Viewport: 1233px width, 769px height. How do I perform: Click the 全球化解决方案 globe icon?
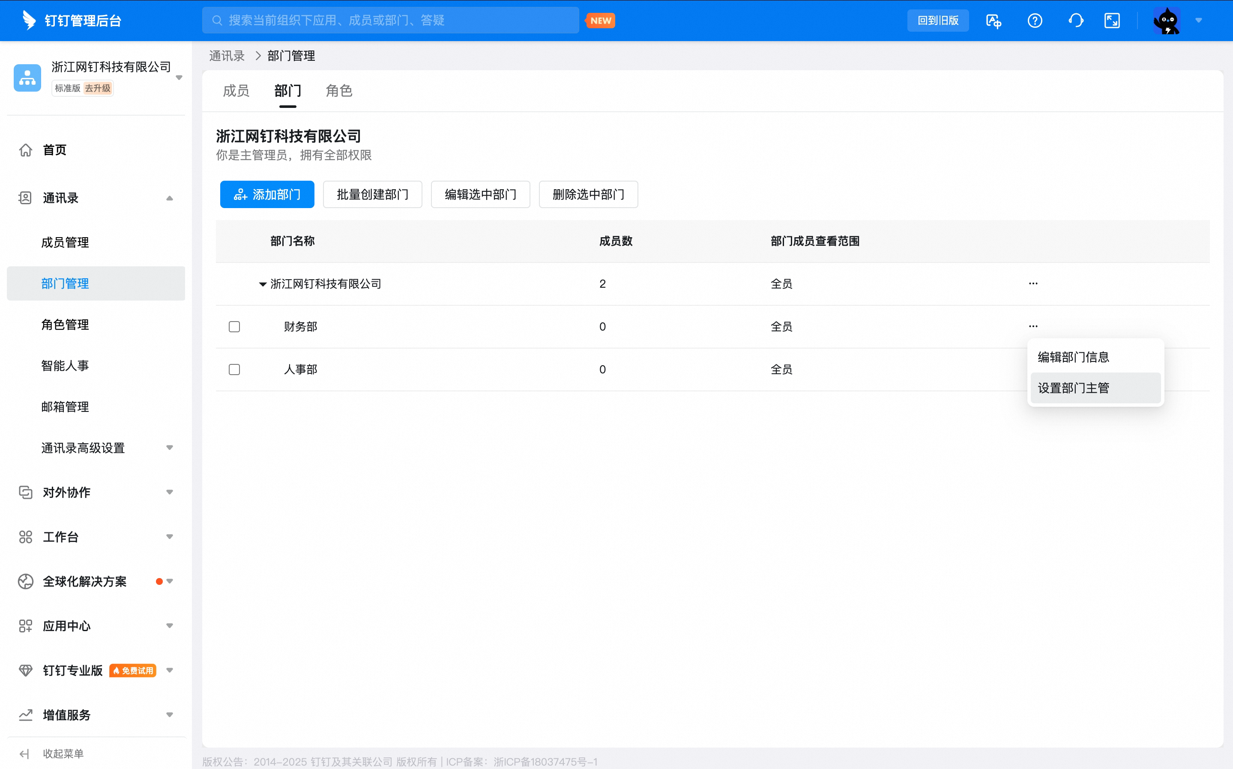pyautogui.click(x=25, y=581)
